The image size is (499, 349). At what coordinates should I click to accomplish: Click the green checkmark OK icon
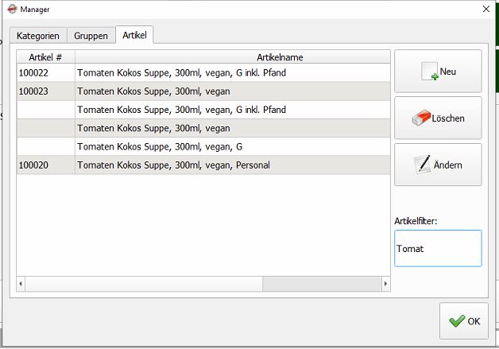[457, 320]
